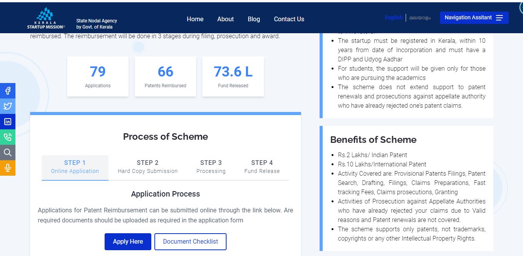The image size is (523, 256).
Task: Click the Rs.10 Lakhs/International Patent text
Action: (x=382, y=164)
